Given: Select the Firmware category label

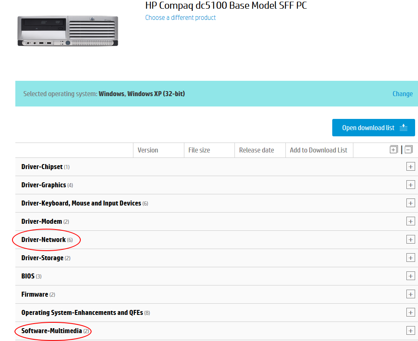Looking at the screenshot, I should point(35,294).
